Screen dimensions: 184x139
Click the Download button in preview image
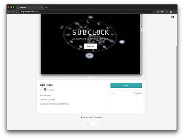coord(91,46)
